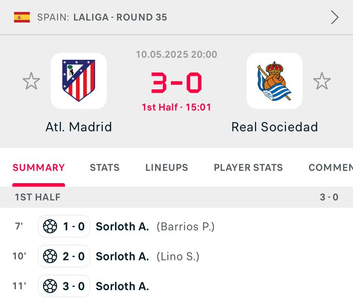Toggle the Real Sociedad favorite star
Viewport: 353px width, 303px height.
[x=322, y=81]
